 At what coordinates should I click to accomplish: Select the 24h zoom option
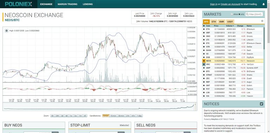(x=57, y=116)
